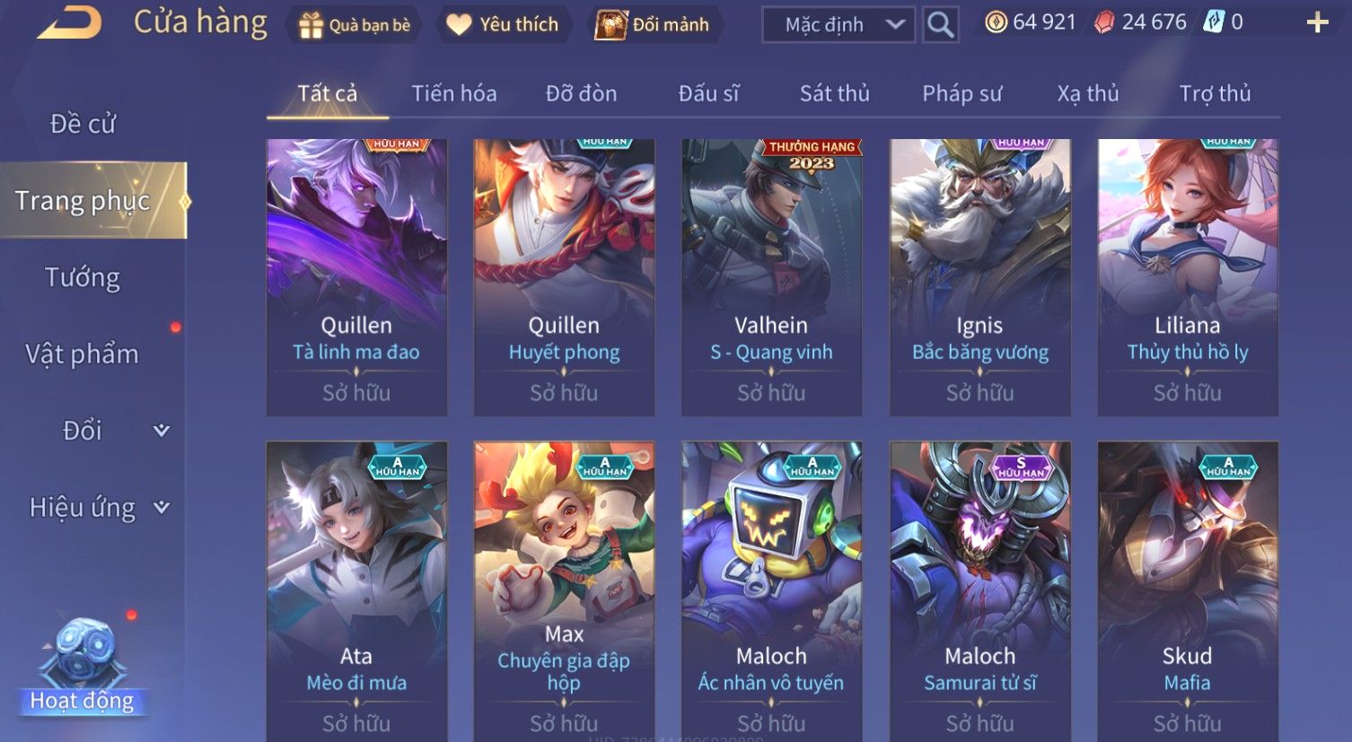This screenshot has height=742, width=1352.
Task: Select Liliana Thủy thủ hồ ly skin
Action: (1188, 277)
